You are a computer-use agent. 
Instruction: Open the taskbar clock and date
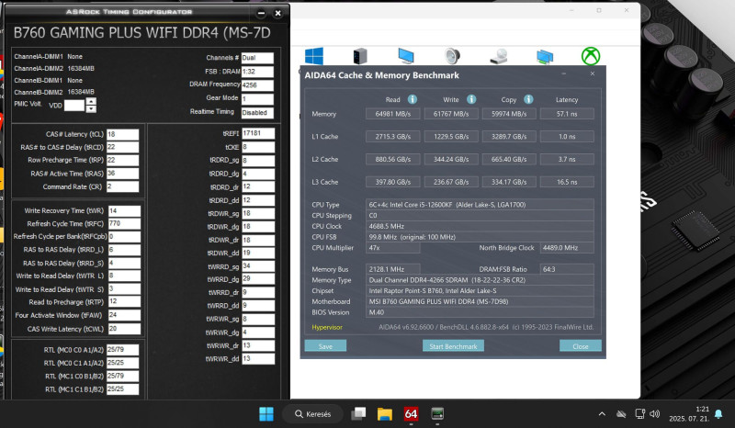tap(688, 414)
